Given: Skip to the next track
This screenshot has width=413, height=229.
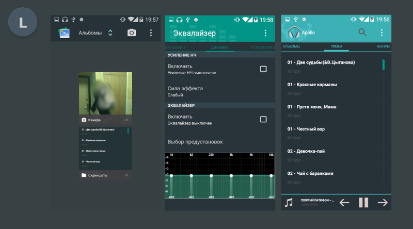Looking at the screenshot, I should (383, 202).
